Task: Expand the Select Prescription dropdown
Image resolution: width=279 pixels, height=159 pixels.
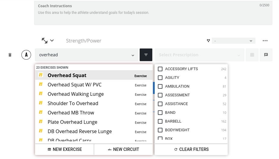Action: (199, 55)
